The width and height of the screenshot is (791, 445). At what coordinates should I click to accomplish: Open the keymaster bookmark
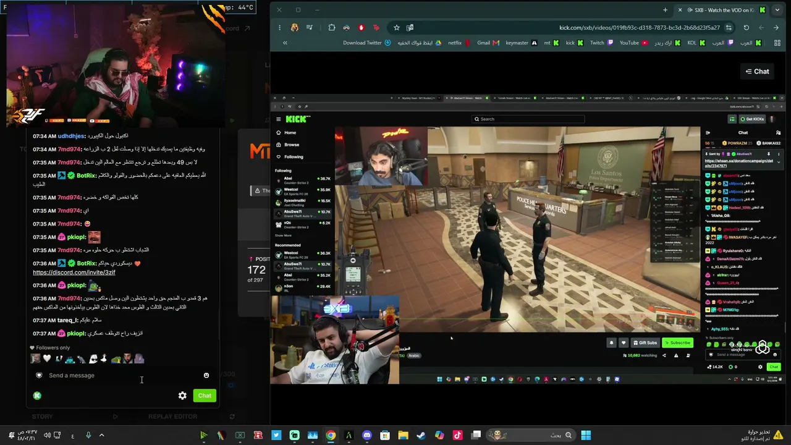click(522, 43)
